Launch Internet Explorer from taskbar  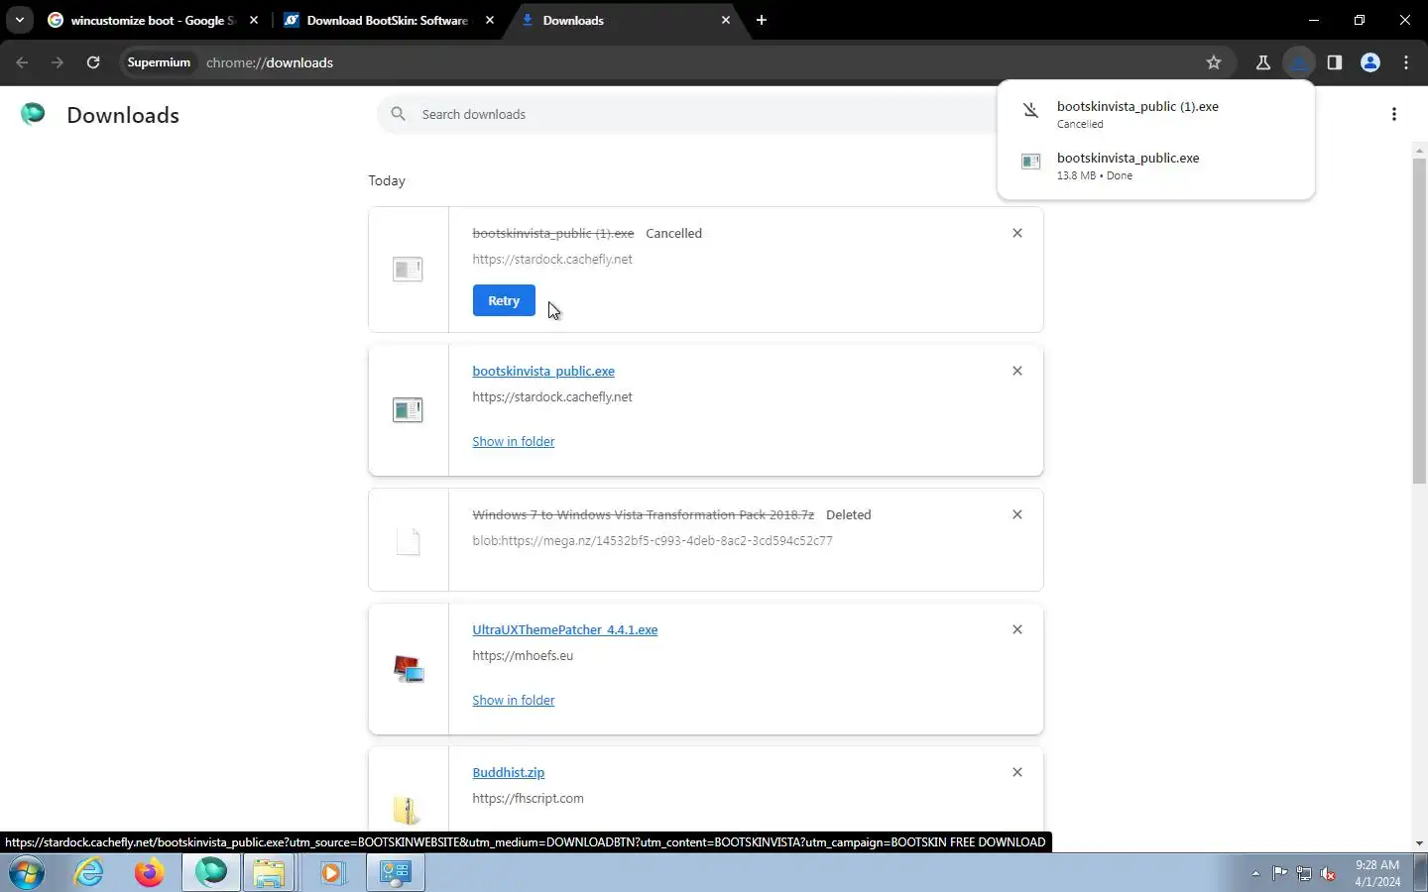[89, 872]
